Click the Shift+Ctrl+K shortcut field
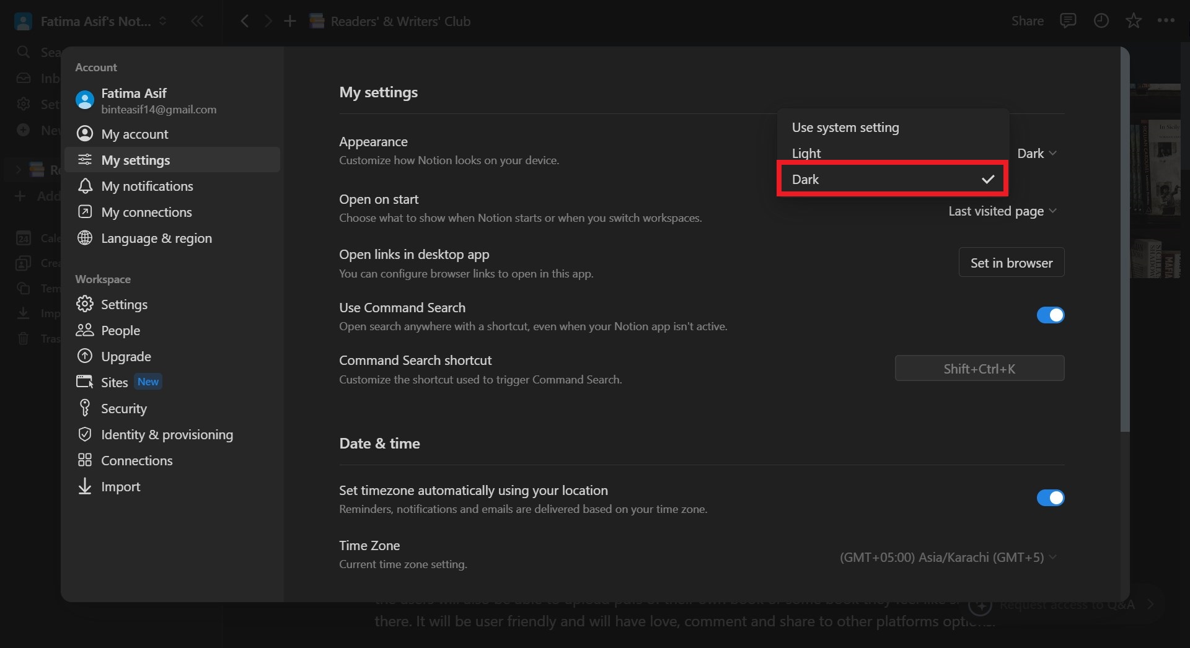This screenshot has width=1190, height=648. 979,369
